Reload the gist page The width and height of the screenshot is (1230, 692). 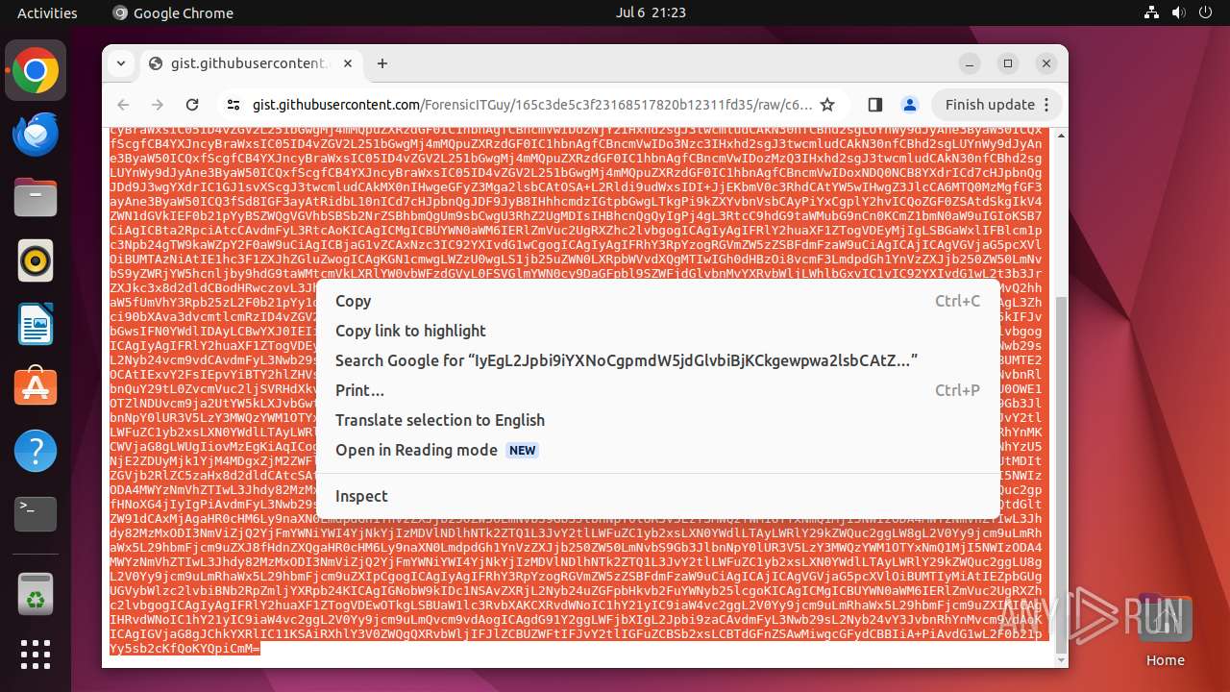pyautogui.click(x=192, y=105)
